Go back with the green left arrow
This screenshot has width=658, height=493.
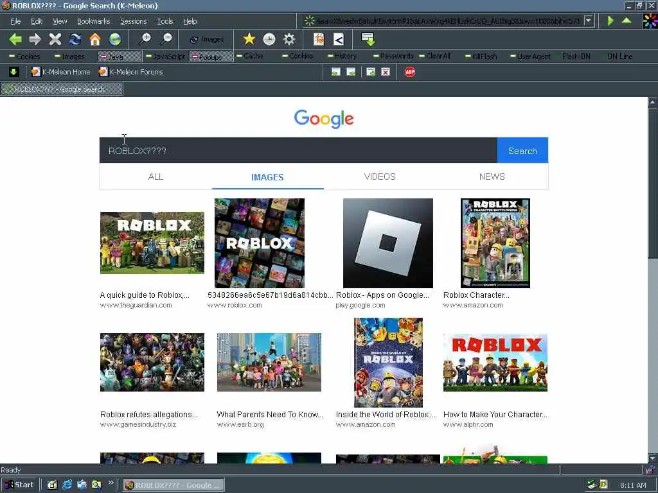[15, 39]
